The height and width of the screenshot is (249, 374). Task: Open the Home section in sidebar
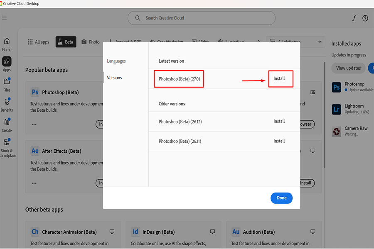coord(7,44)
